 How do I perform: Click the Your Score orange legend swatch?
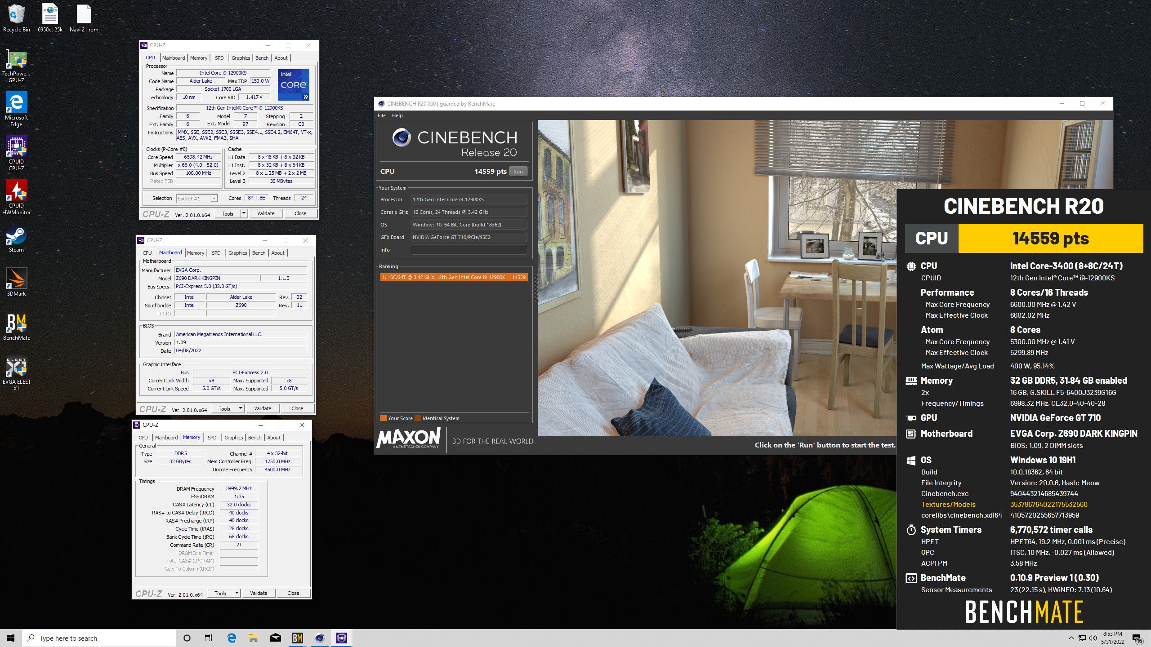click(384, 418)
